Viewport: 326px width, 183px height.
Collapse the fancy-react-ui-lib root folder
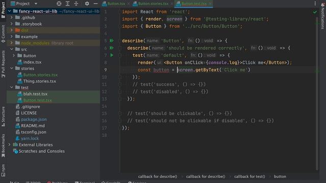[x=9, y=11]
